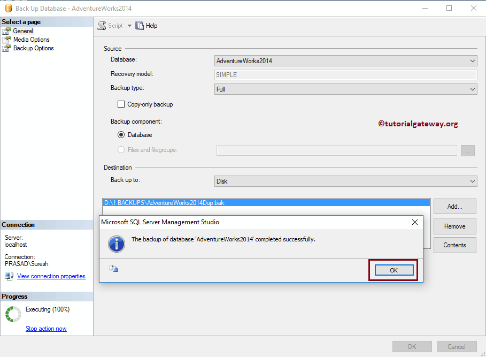Click the Executing progress spinner
This screenshot has width=486, height=357.
coord(13,314)
